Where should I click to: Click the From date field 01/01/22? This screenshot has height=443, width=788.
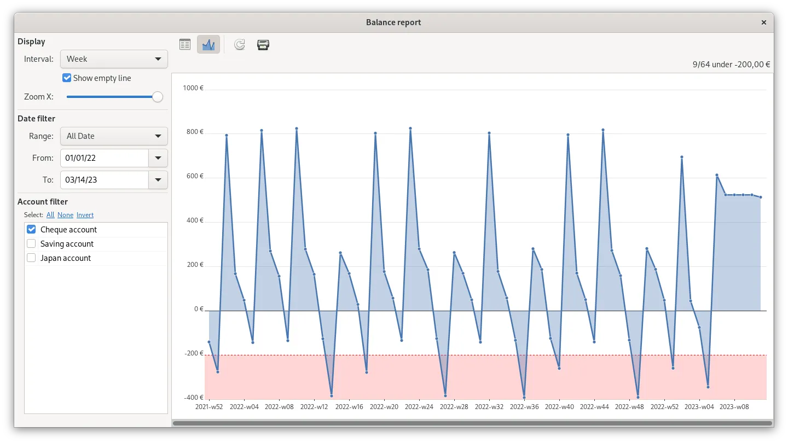104,158
